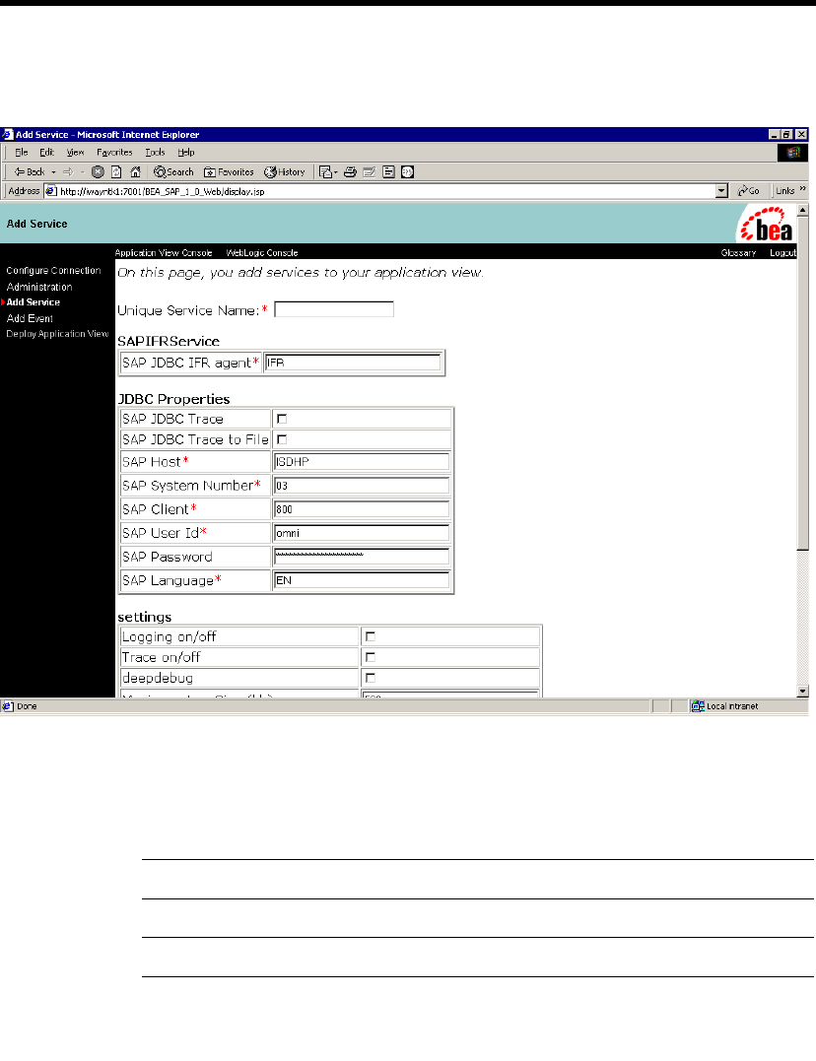Screen dimensions: 816x1061
Task: Click the BEA logo
Action: click(766, 225)
